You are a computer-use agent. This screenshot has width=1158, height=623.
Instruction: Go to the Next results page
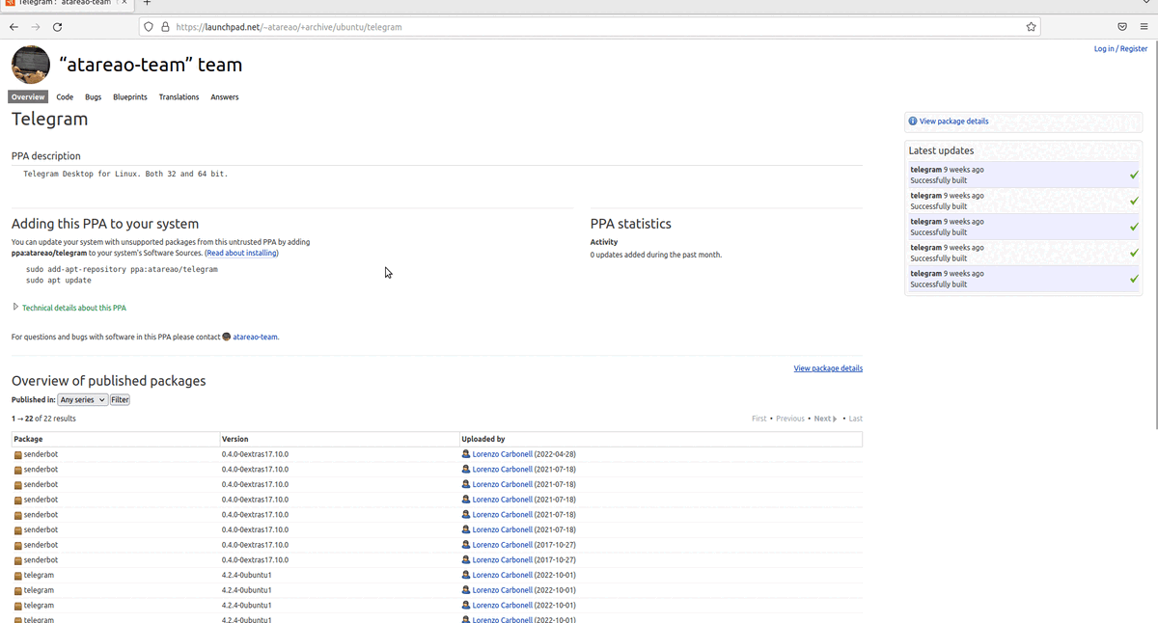[825, 419]
